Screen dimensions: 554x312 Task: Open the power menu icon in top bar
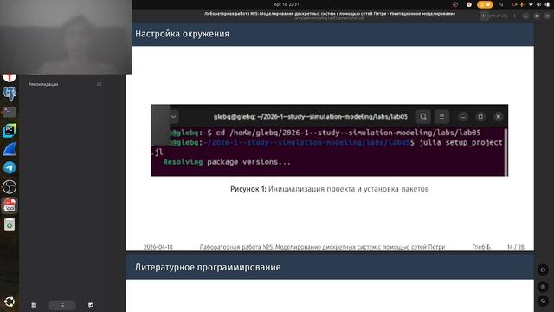pos(547,4)
